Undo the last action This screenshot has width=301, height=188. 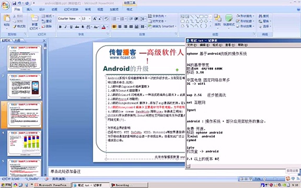[19, 3]
